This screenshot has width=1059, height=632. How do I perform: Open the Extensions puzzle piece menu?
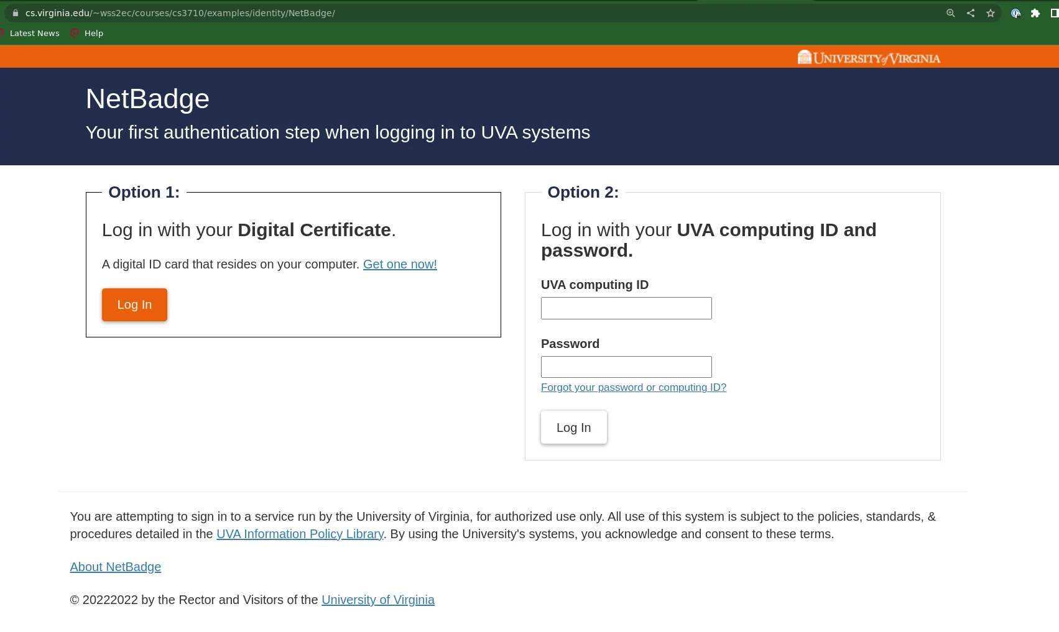(x=1035, y=13)
